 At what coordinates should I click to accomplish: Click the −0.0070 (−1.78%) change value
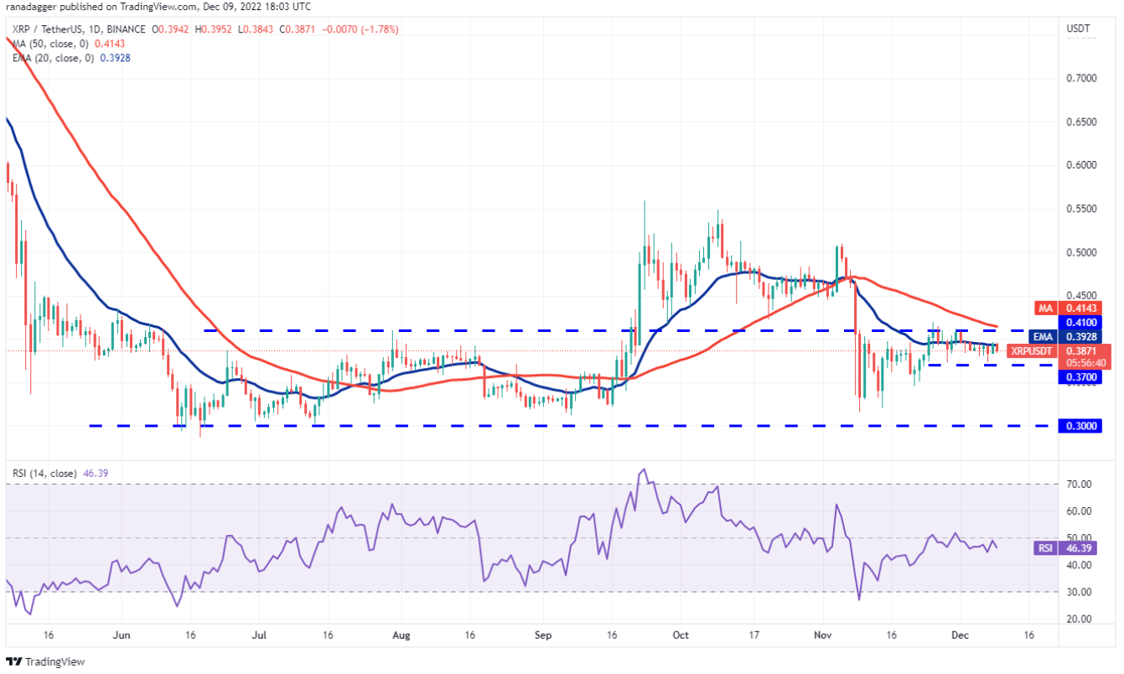[360, 29]
